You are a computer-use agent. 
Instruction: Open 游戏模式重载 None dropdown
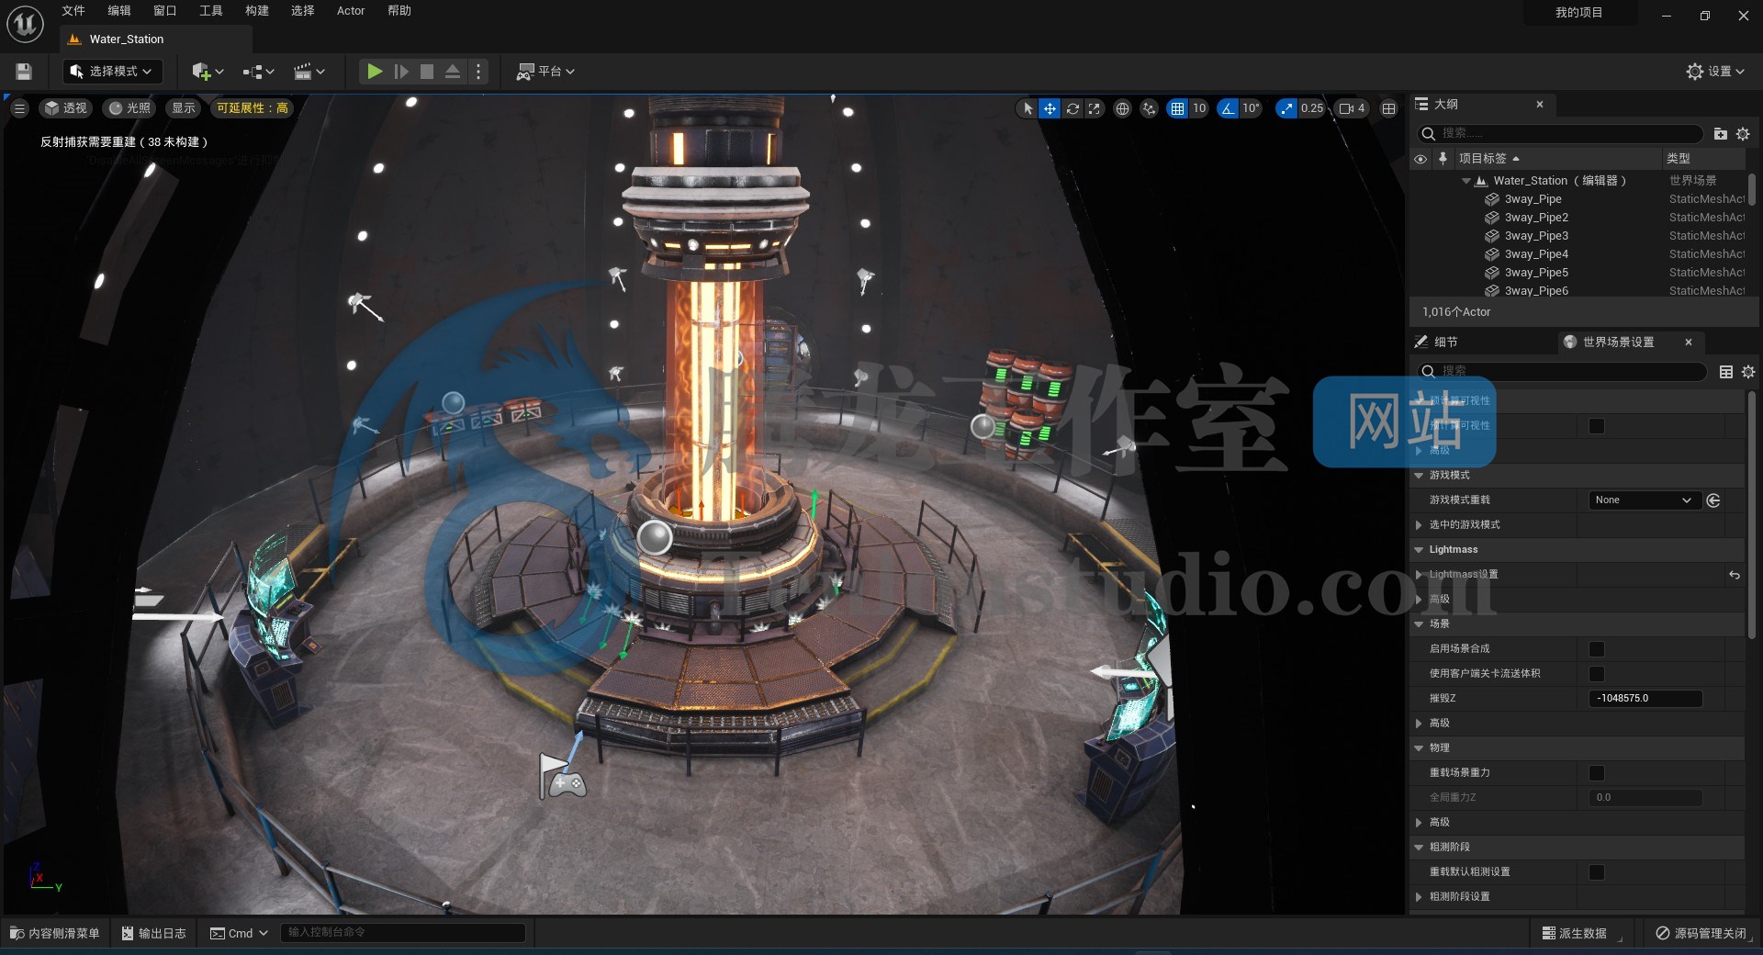click(1645, 500)
